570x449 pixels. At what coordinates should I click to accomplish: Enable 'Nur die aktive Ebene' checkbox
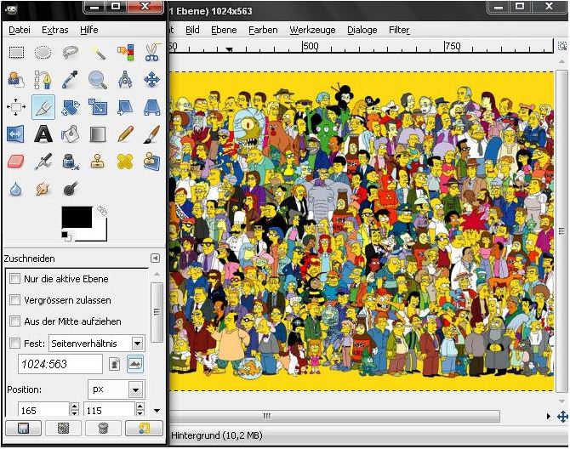[x=15, y=279]
